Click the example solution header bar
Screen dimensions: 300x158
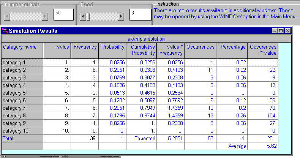146,39
